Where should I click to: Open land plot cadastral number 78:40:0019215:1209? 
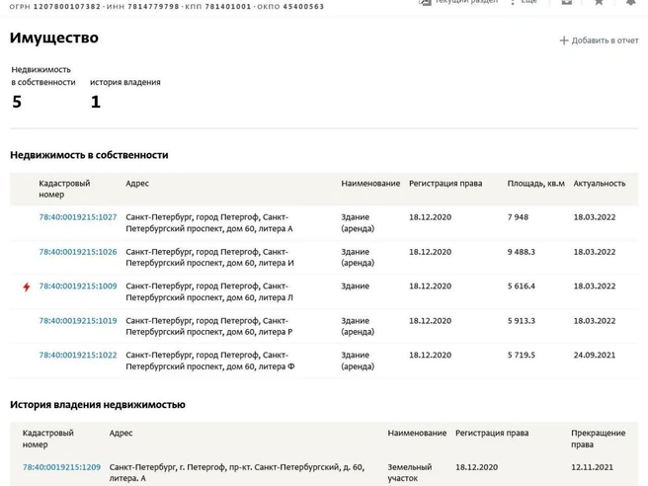[x=61, y=467]
